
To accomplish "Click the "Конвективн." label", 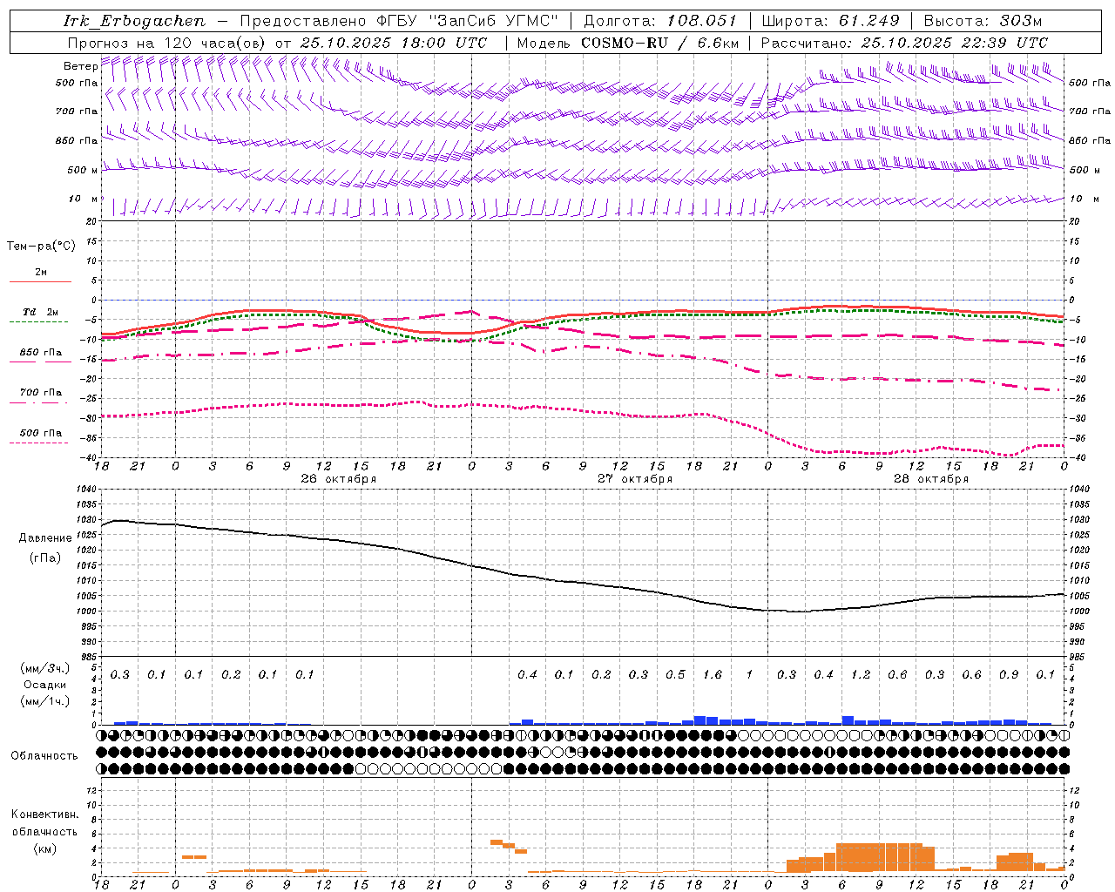I will (44, 814).
